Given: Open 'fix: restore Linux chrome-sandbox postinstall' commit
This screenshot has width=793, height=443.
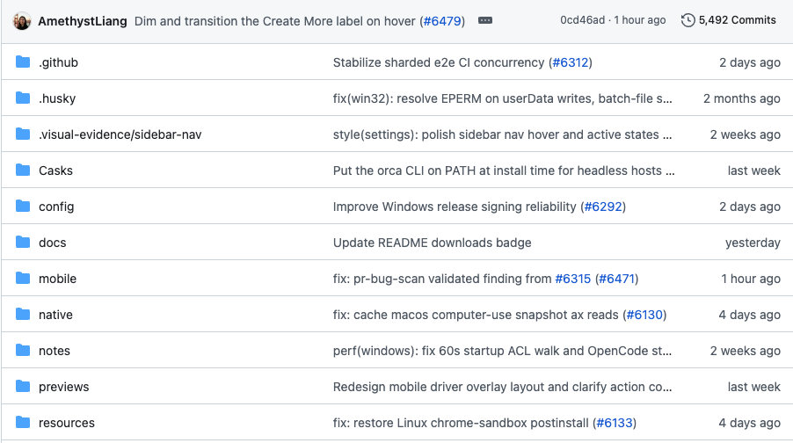Looking at the screenshot, I should coord(461,423).
